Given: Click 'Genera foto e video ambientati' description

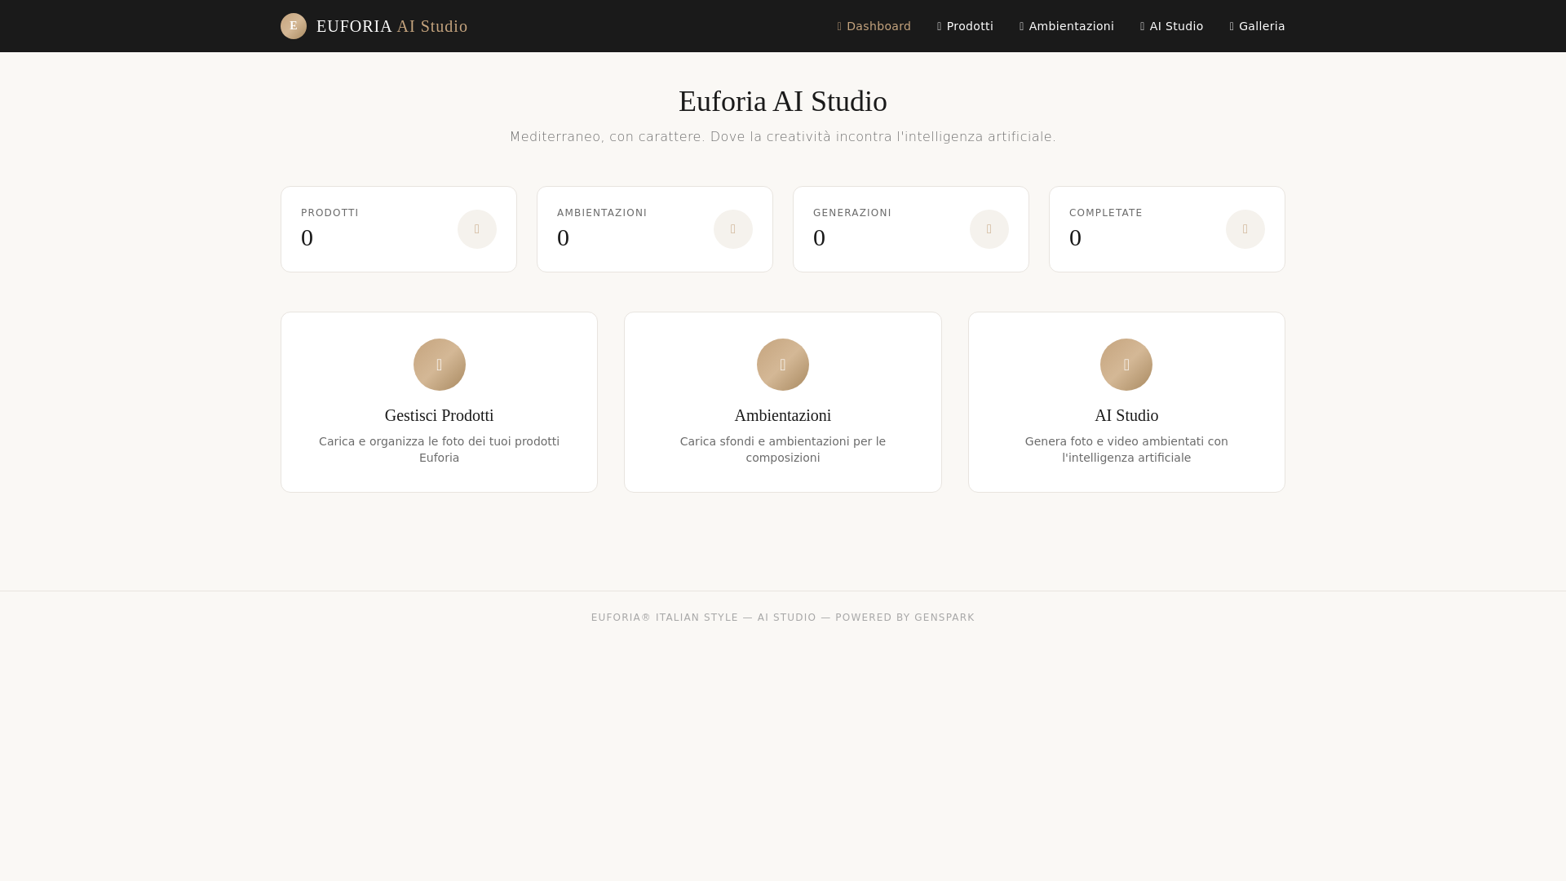Looking at the screenshot, I should coord(1126,449).
